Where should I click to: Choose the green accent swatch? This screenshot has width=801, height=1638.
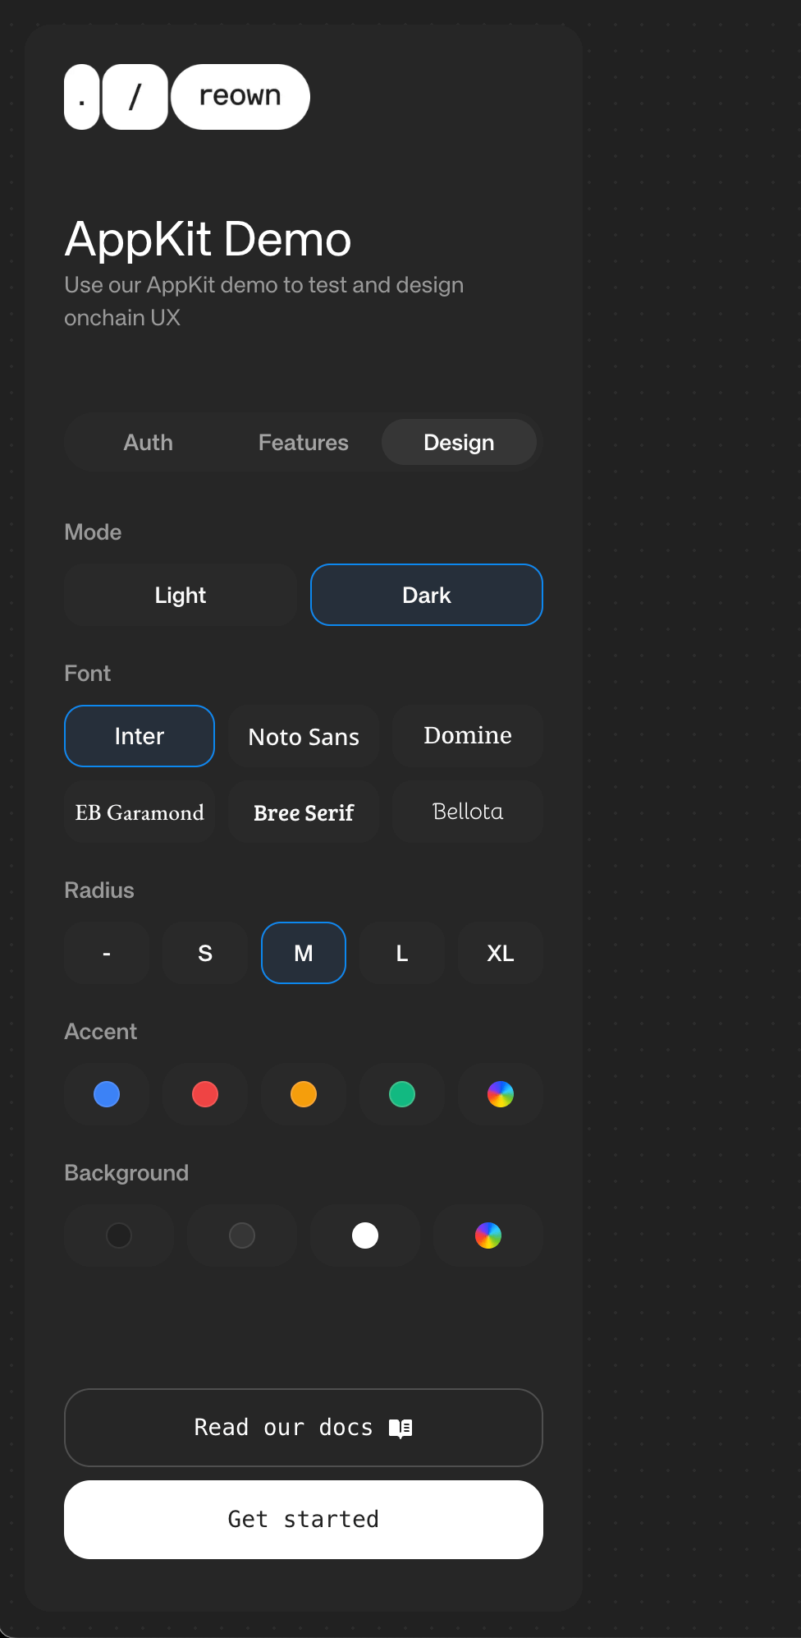point(402,1095)
